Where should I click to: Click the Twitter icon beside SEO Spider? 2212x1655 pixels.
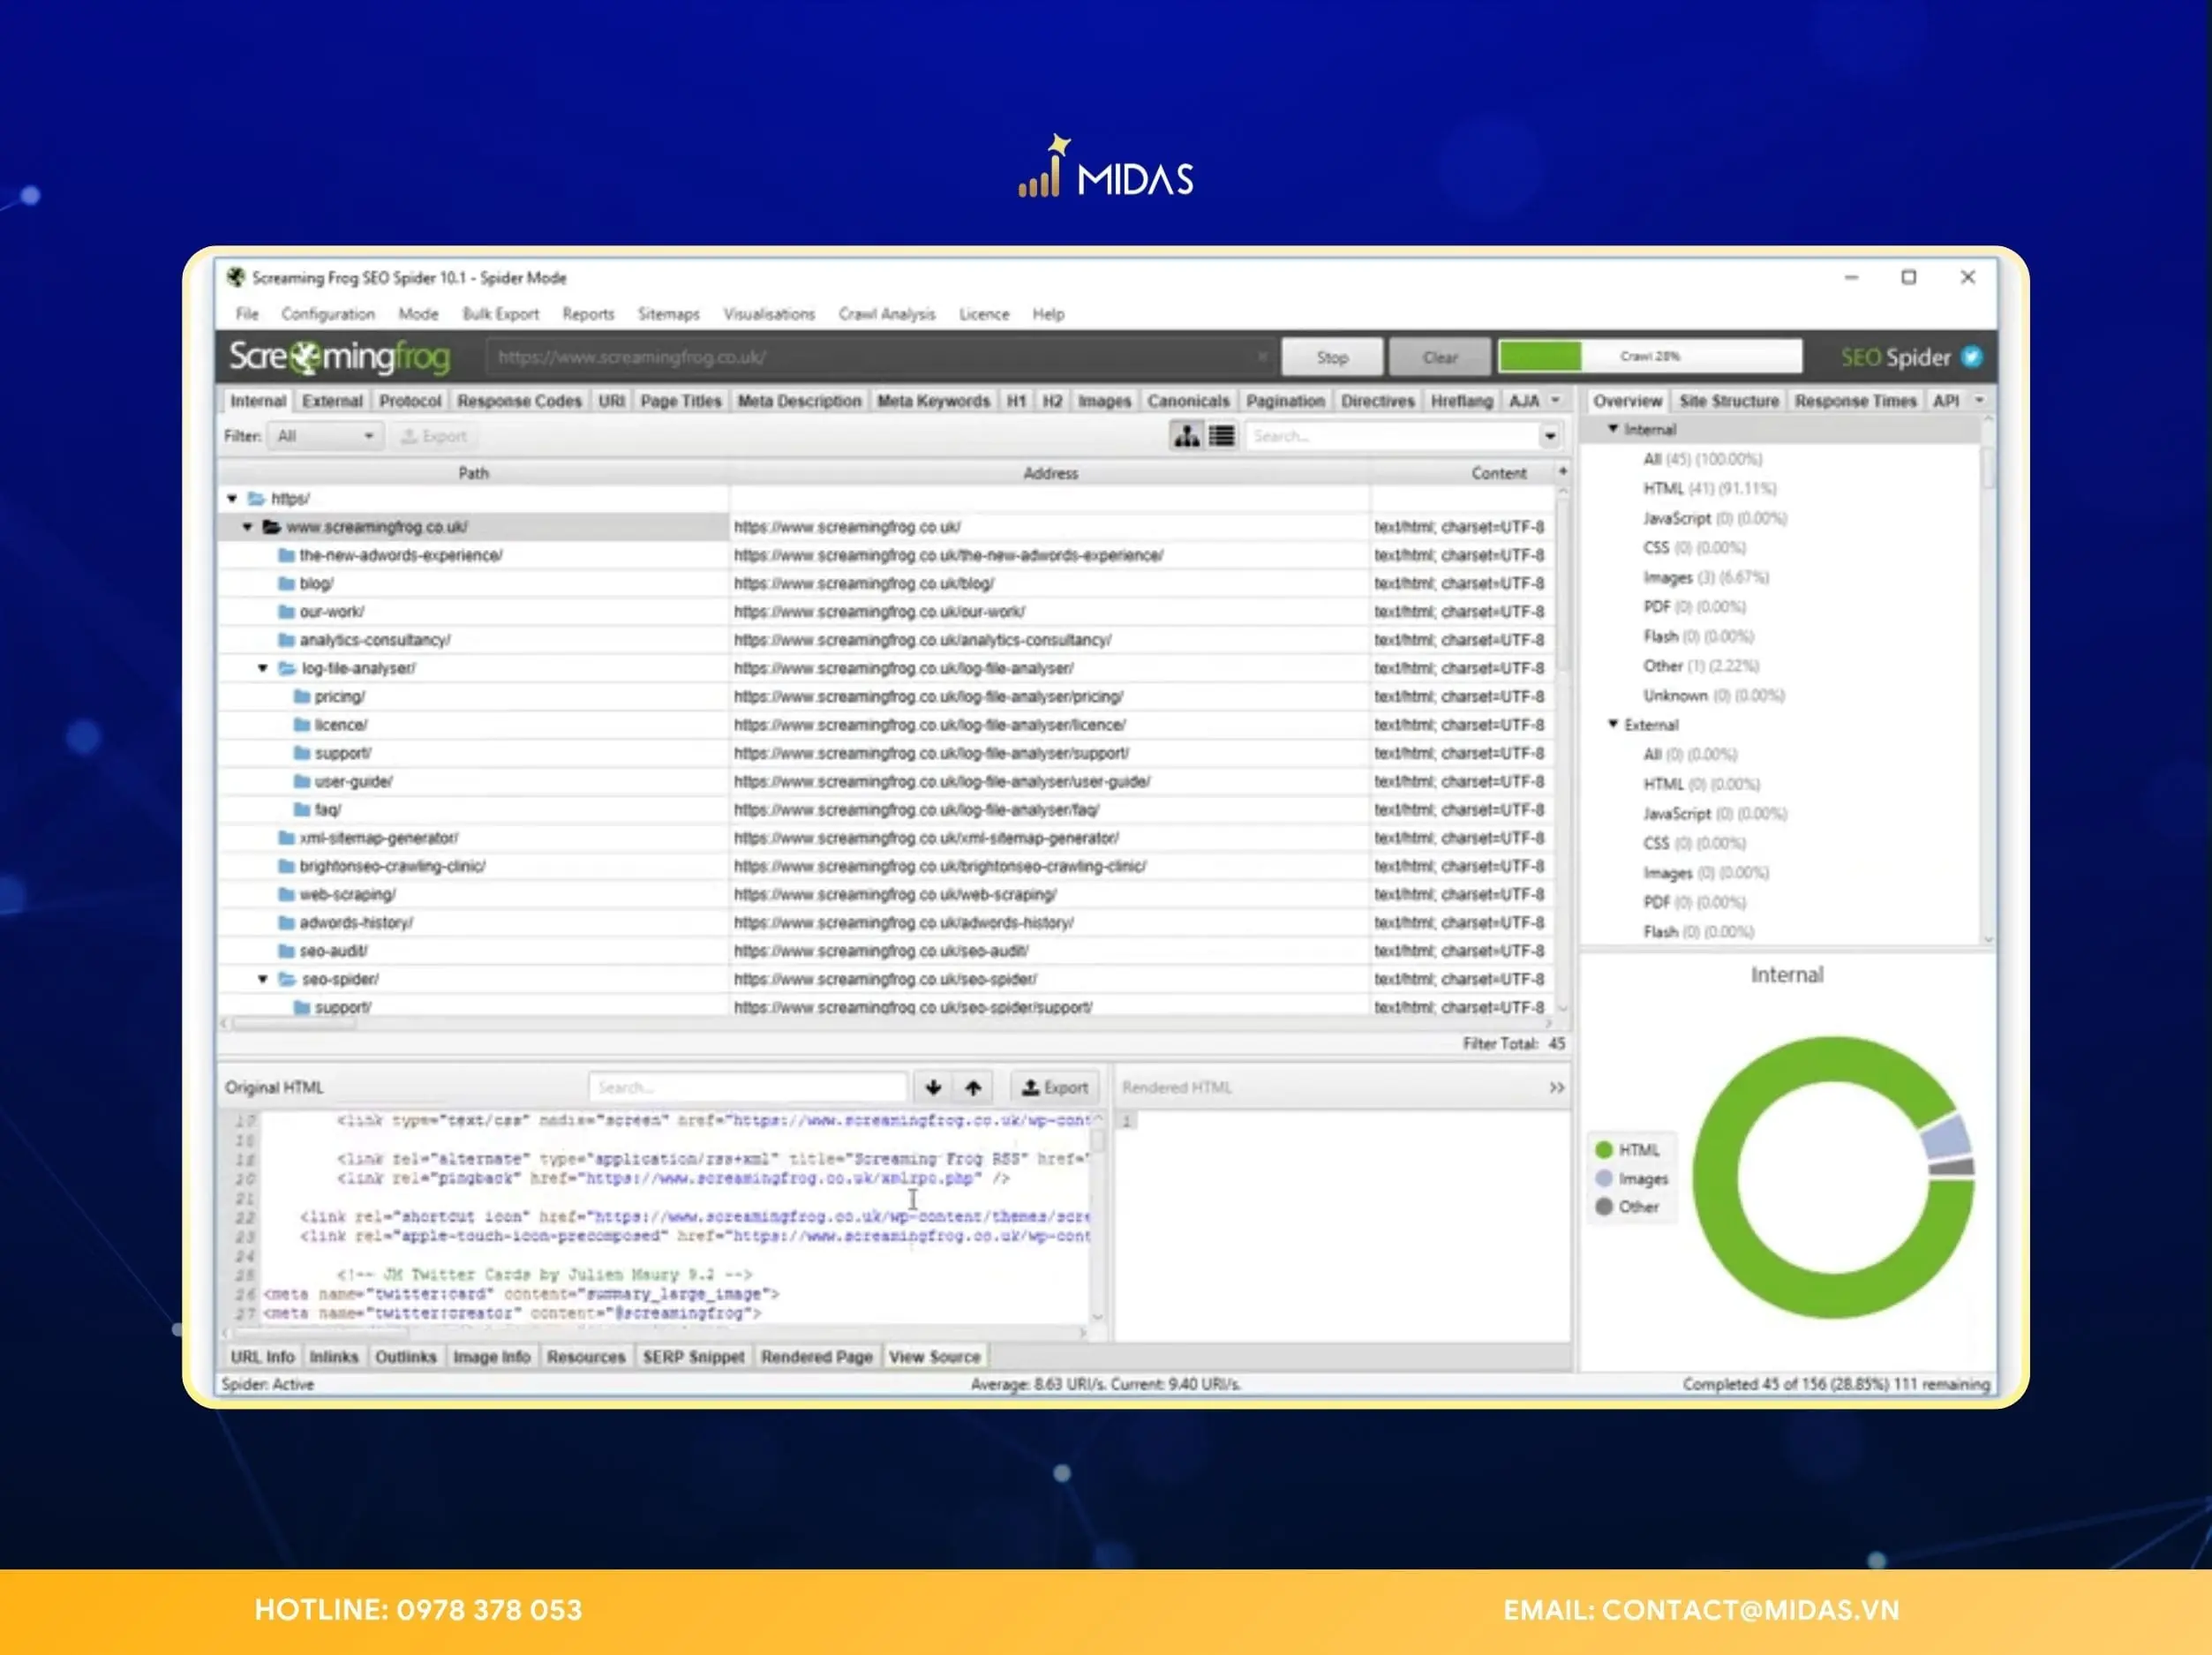tap(1971, 357)
